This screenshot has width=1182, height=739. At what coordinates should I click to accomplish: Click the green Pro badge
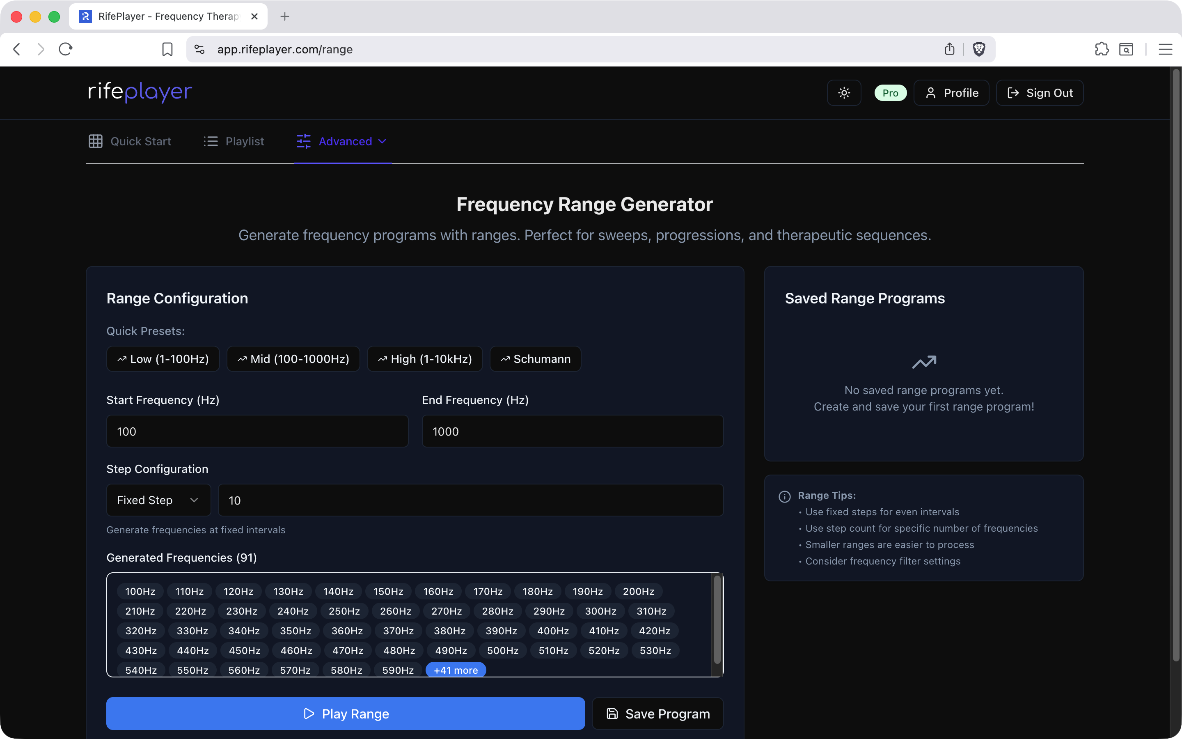(891, 93)
